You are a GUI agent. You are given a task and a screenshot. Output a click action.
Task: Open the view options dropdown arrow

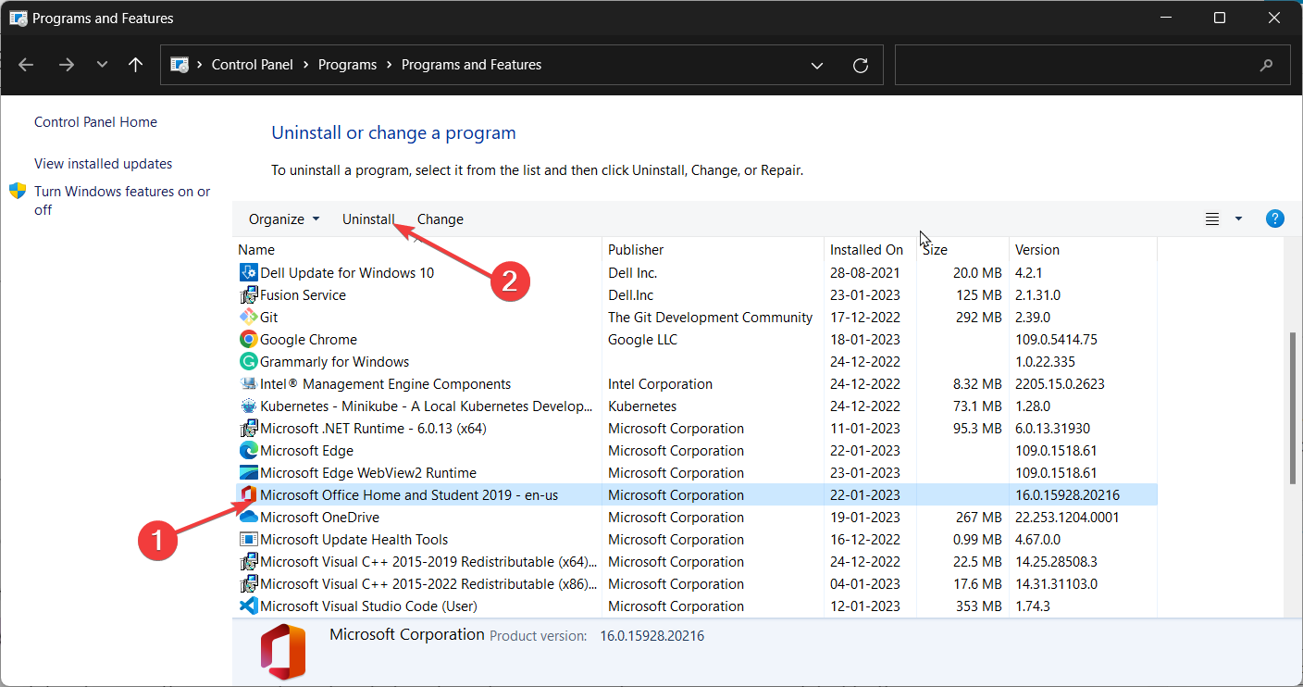pyautogui.click(x=1238, y=219)
